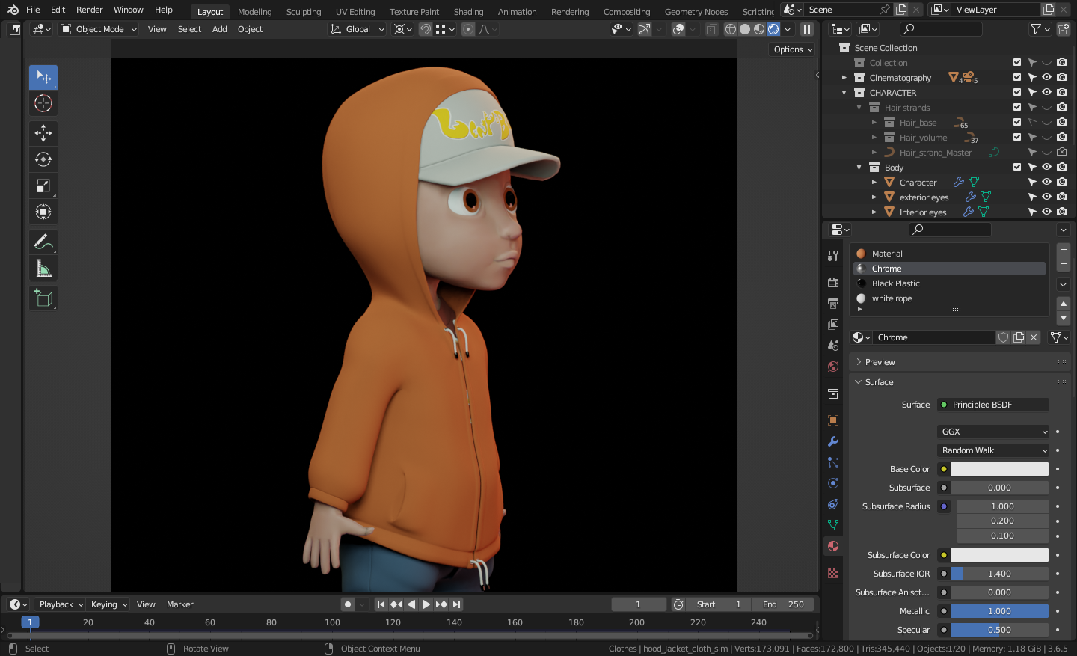Viewport: 1077px width, 656px height.
Task: Toggle snapping magnet in header
Action: pyautogui.click(x=425, y=29)
